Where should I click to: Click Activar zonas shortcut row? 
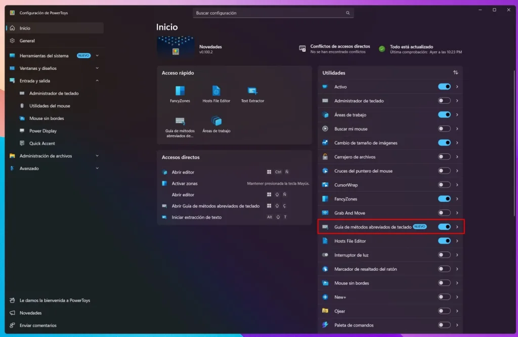[x=234, y=183]
